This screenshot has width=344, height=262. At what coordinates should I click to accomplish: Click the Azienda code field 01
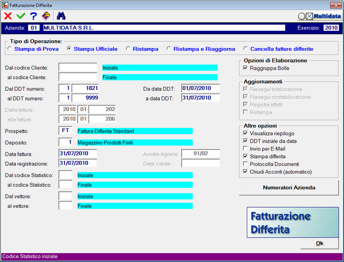(x=34, y=28)
